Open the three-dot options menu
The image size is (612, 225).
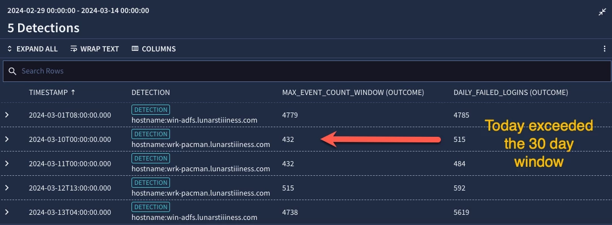click(604, 49)
